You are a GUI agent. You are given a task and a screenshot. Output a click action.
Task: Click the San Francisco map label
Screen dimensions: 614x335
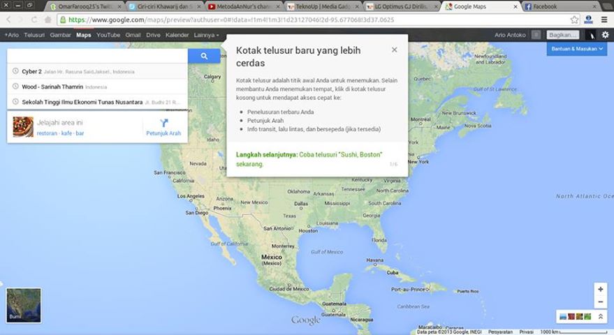tap(170, 172)
